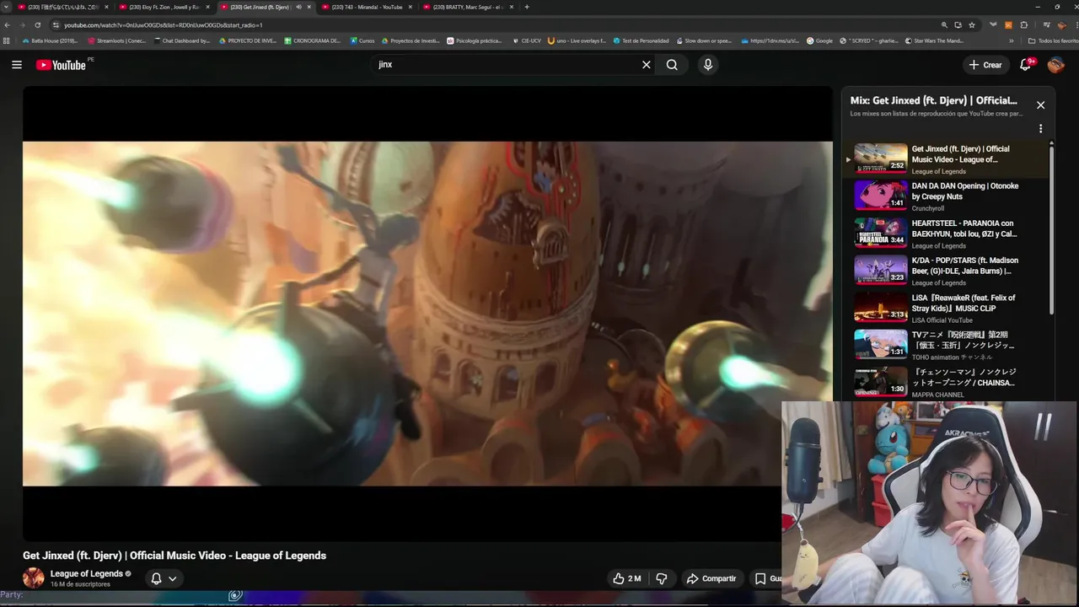Expand the subscription bell dropdown chevron
This screenshot has width=1079, height=607.
coord(173,578)
